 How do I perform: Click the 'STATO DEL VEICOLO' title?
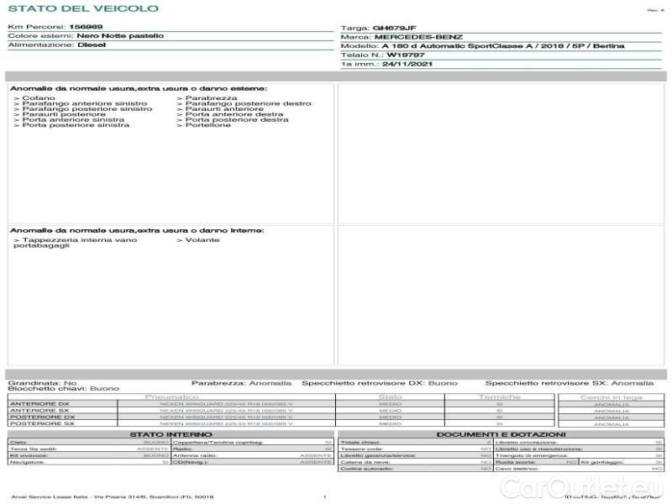tap(83, 8)
